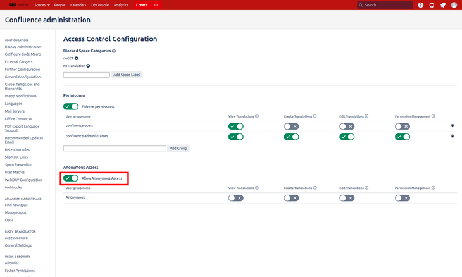Open the more options ellipsis button

click(156, 5)
